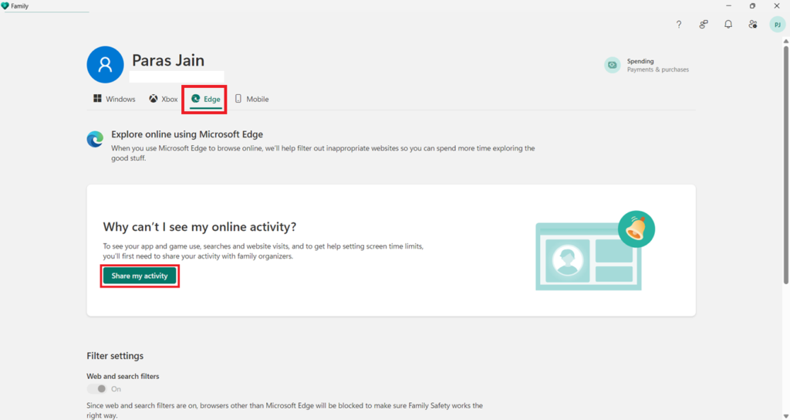The width and height of the screenshot is (790, 420).
Task: Select the Edge tab
Action: 205,99
